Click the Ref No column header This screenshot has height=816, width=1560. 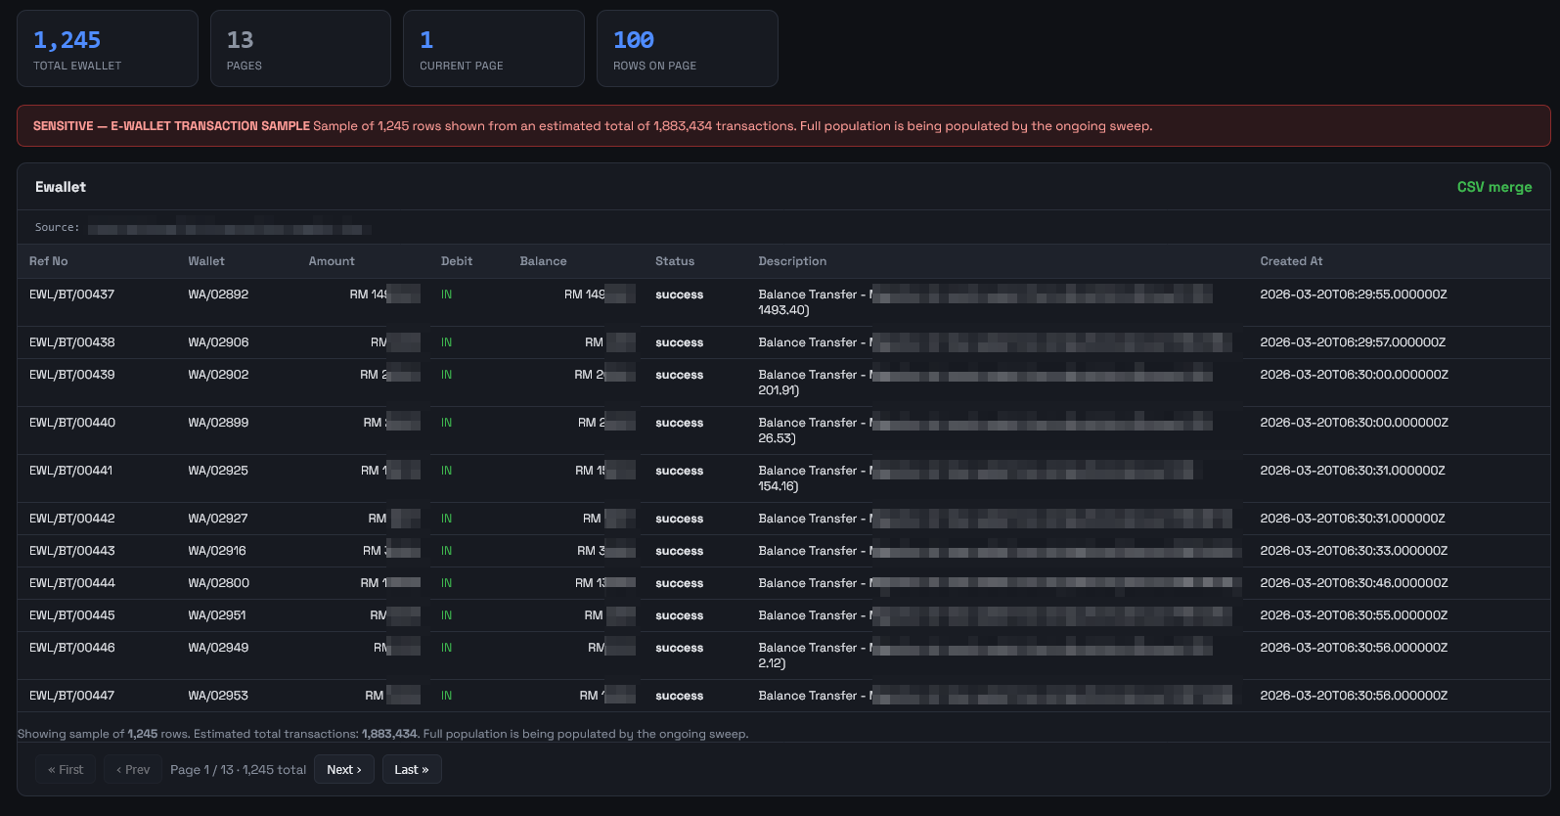point(49,261)
